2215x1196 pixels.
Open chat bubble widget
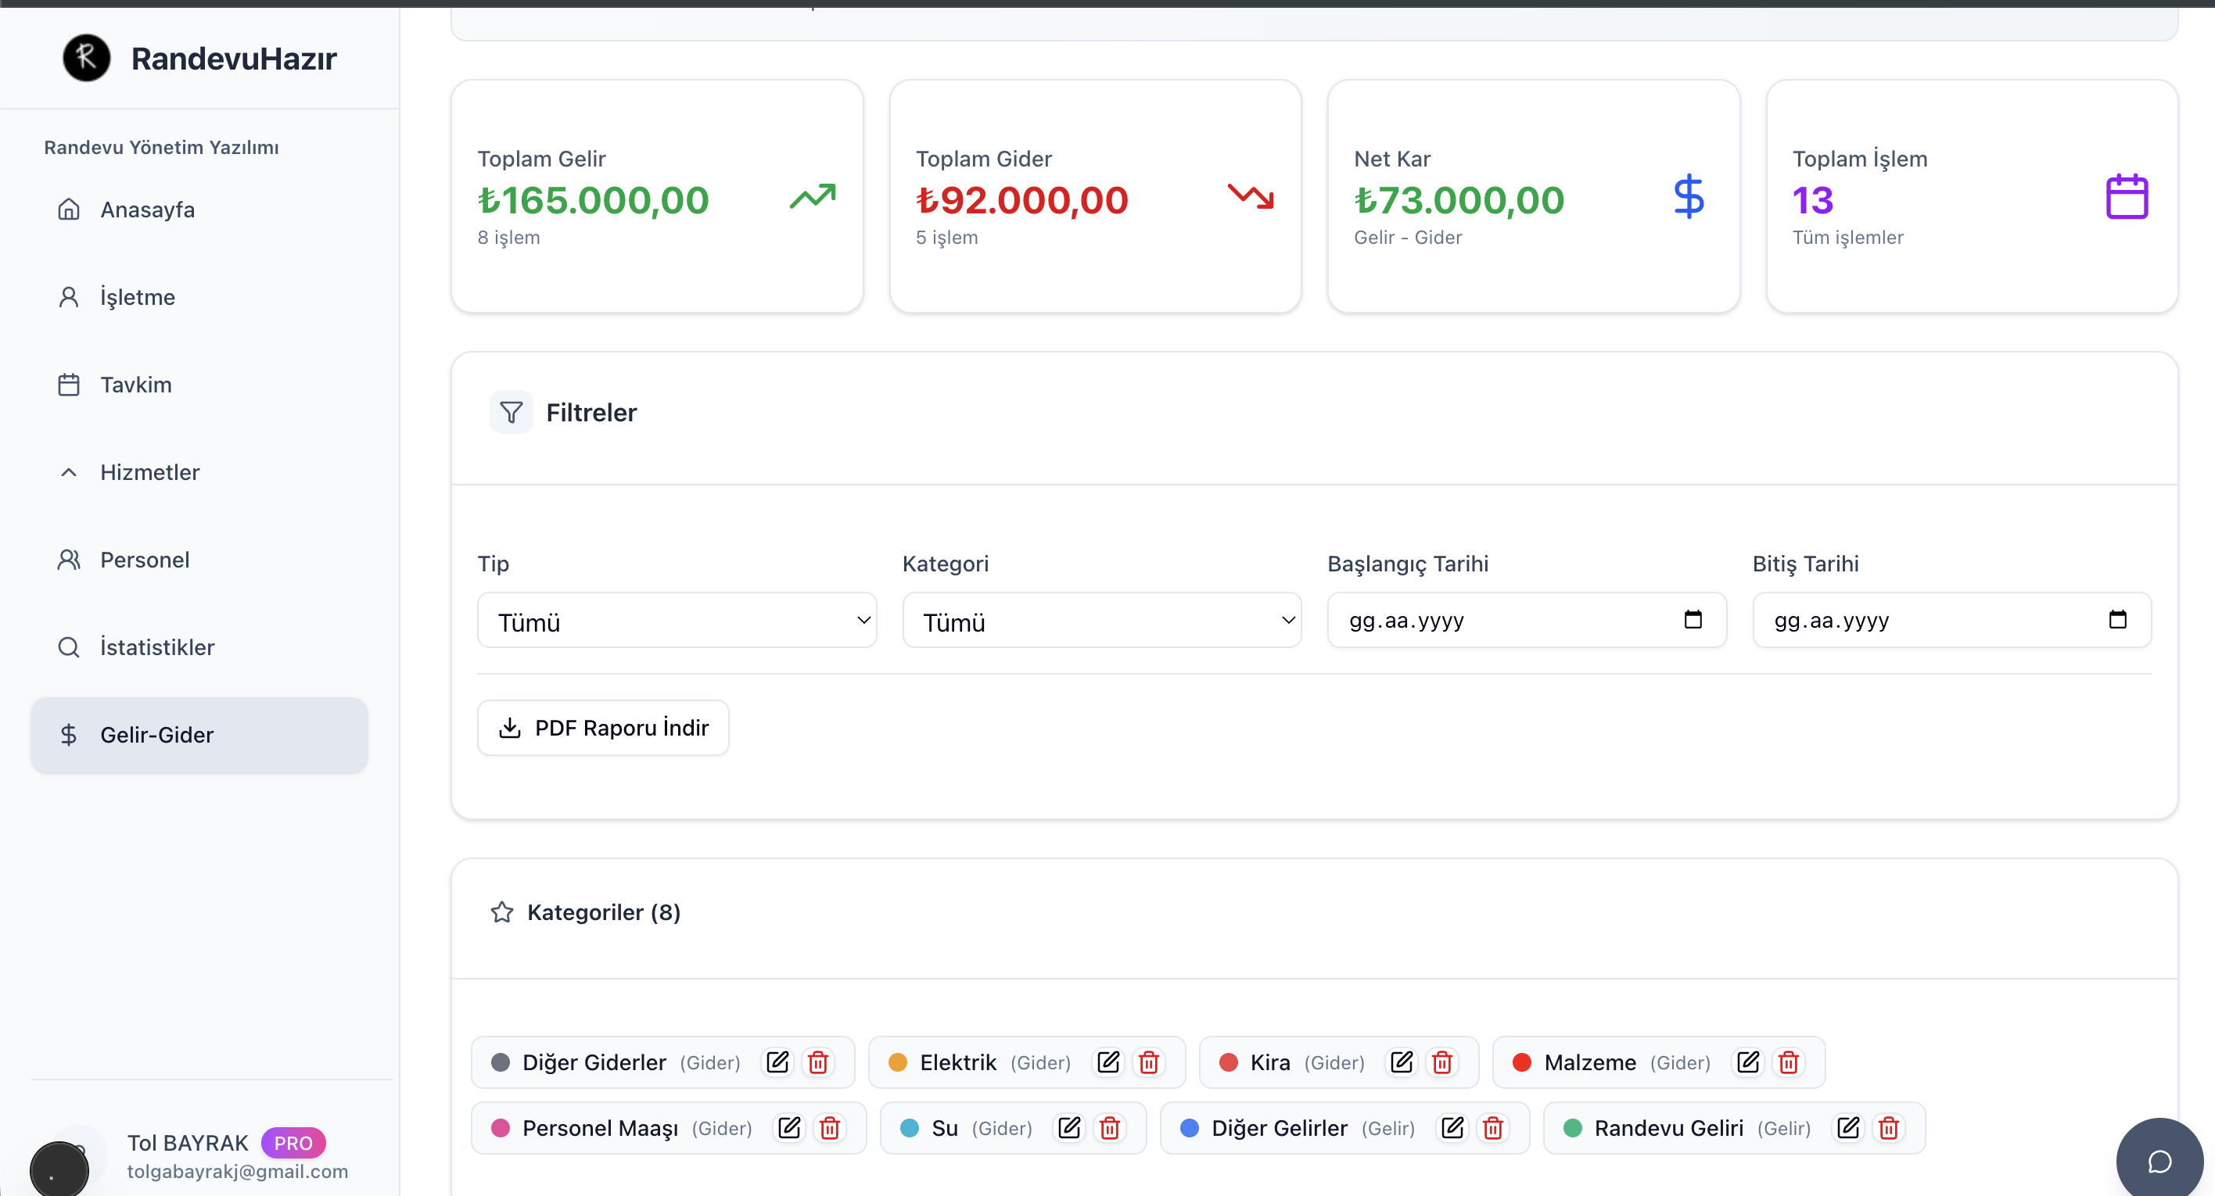point(2159,1161)
